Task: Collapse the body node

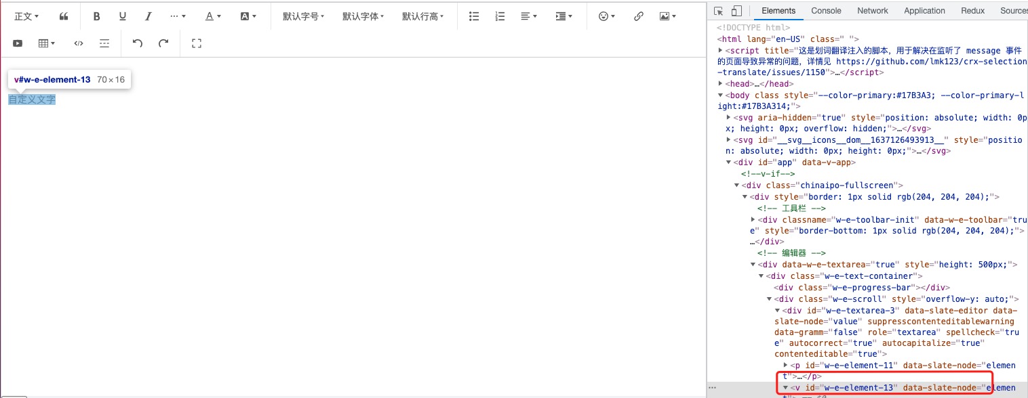Action: (721, 95)
